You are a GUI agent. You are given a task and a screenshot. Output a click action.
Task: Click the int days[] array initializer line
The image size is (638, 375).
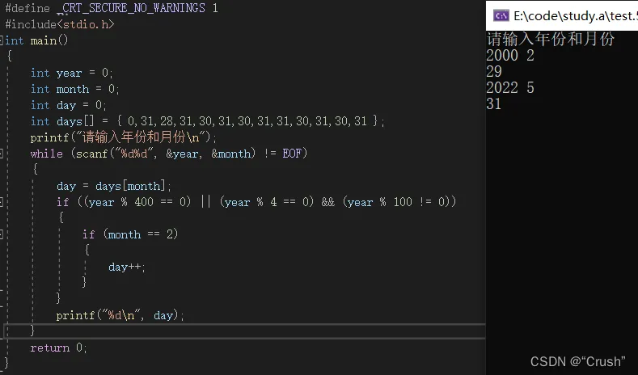click(208, 121)
